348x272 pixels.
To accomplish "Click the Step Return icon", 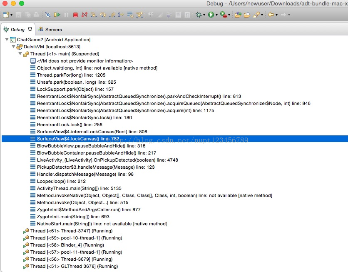I will point(112,15).
